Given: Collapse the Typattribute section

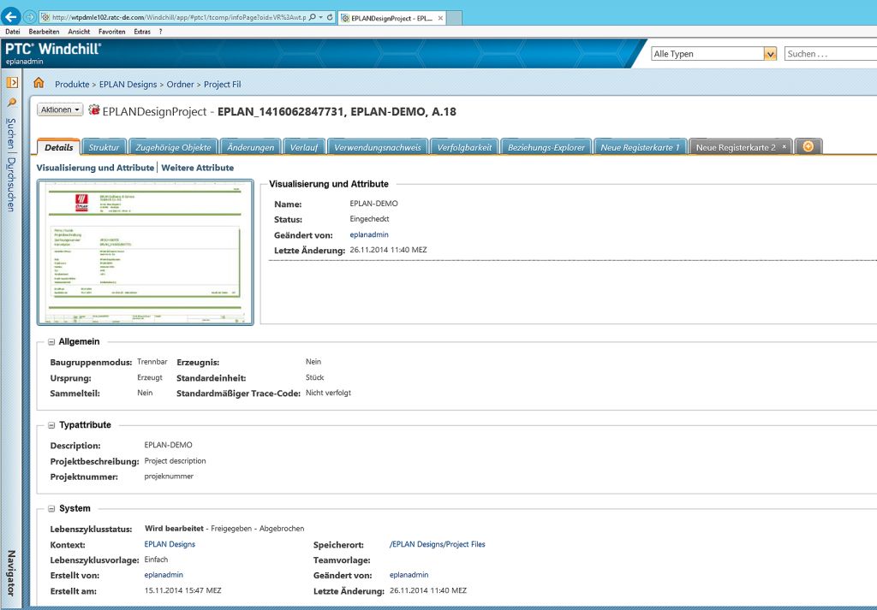Looking at the screenshot, I should click(x=51, y=425).
